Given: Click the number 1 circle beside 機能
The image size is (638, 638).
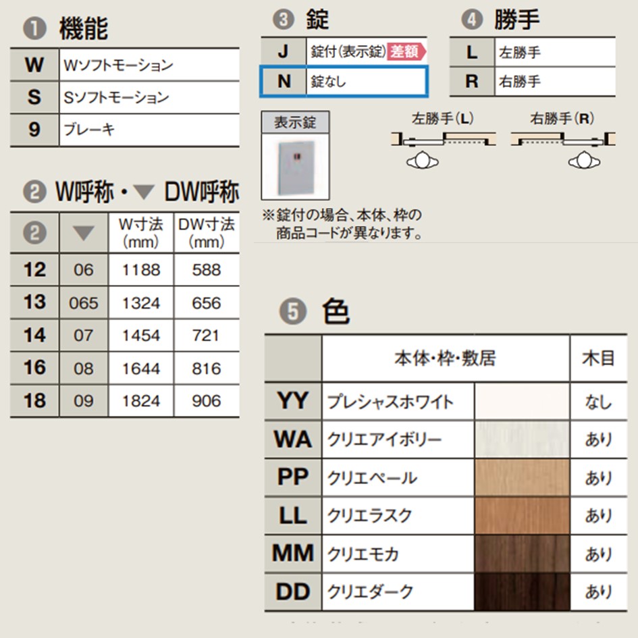Looking at the screenshot, I should [34, 28].
